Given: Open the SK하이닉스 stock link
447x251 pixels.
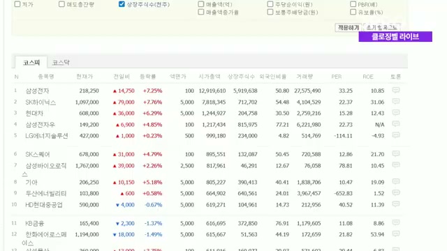Looking at the screenshot, I should 41,102.
